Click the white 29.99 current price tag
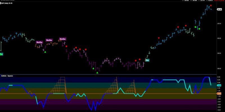The width and height of the screenshot is (225, 112). pyautogui.click(x=219, y=9)
